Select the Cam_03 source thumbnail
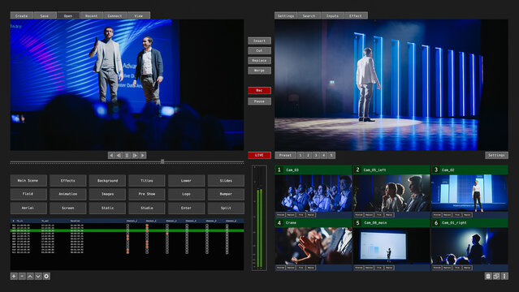 click(314, 194)
